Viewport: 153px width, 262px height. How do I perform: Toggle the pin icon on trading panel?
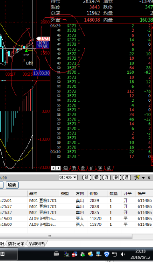(149, 177)
